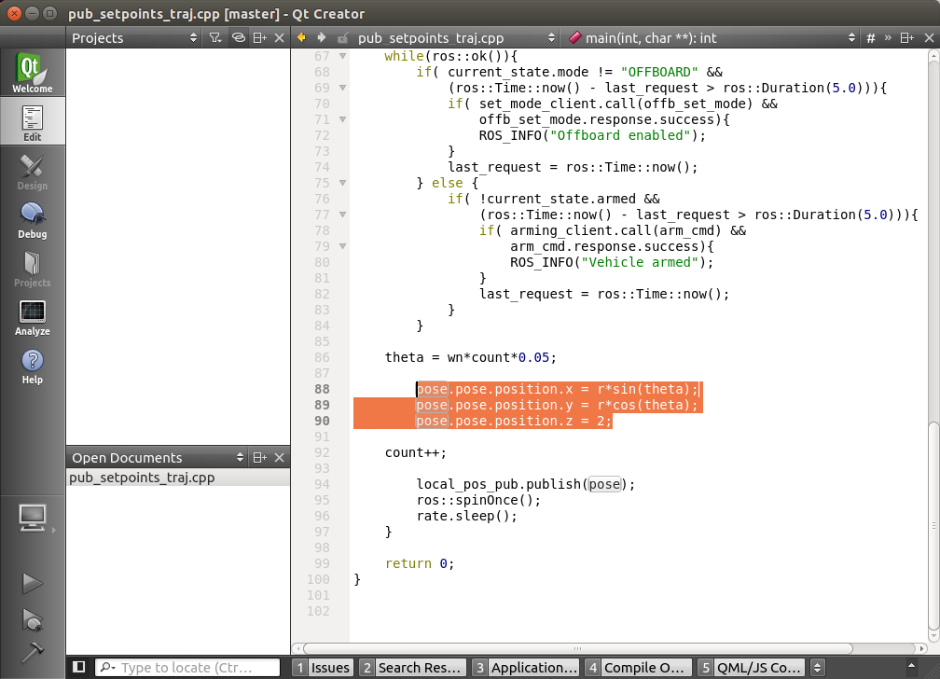Open the main(int, char **) symbol dropdown

click(x=711, y=38)
